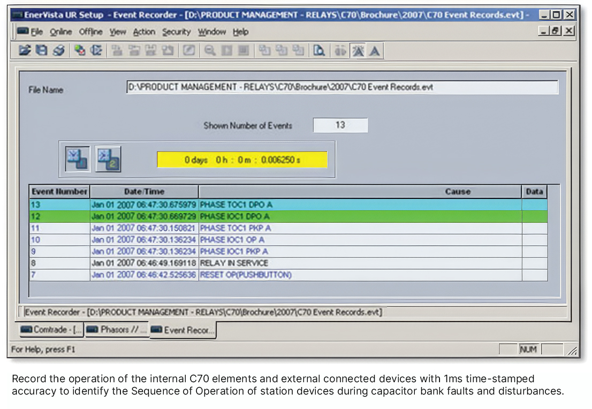Open the Security menu

(x=176, y=32)
